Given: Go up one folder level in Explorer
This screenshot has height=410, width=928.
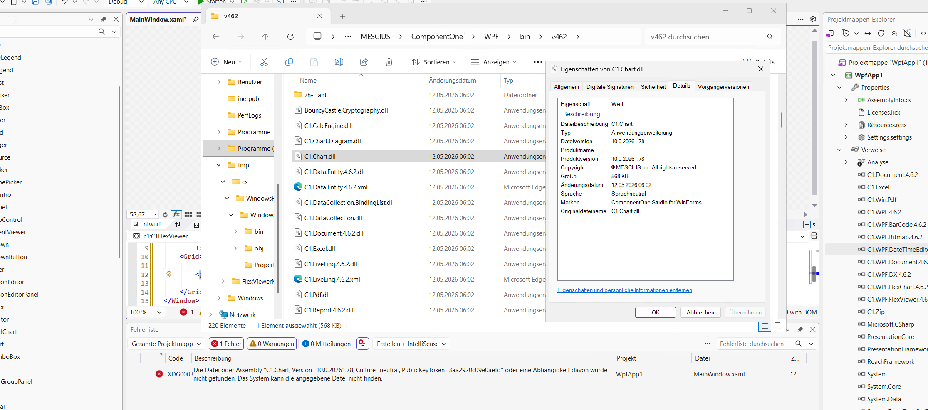Looking at the screenshot, I should click(x=265, y=37).
